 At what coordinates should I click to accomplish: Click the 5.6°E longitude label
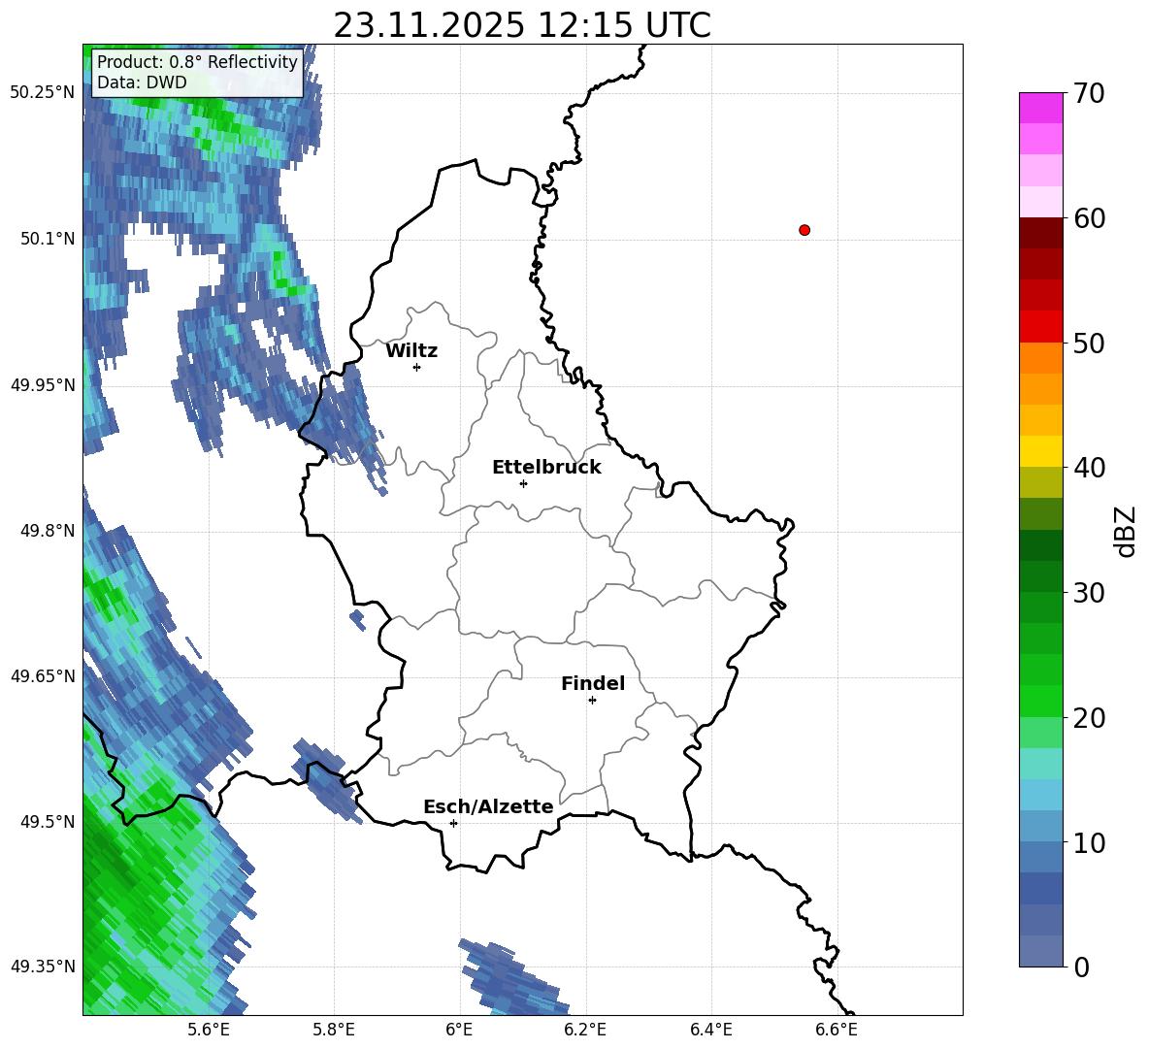coord(209,1031)
